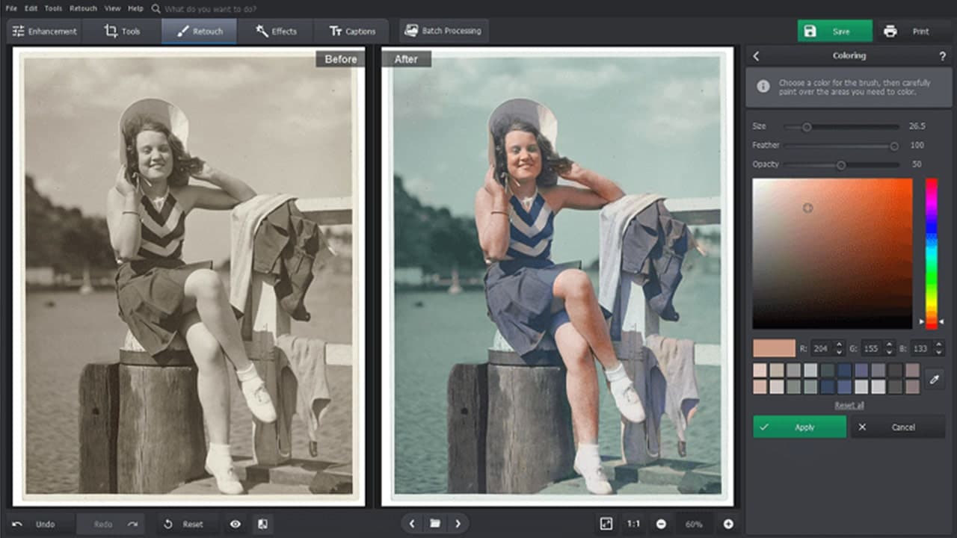Increase the R value with the up stepper
Image resolution: width=957 pixels, height=538 pixels.
pyautogui.click(x=840, y=344)
